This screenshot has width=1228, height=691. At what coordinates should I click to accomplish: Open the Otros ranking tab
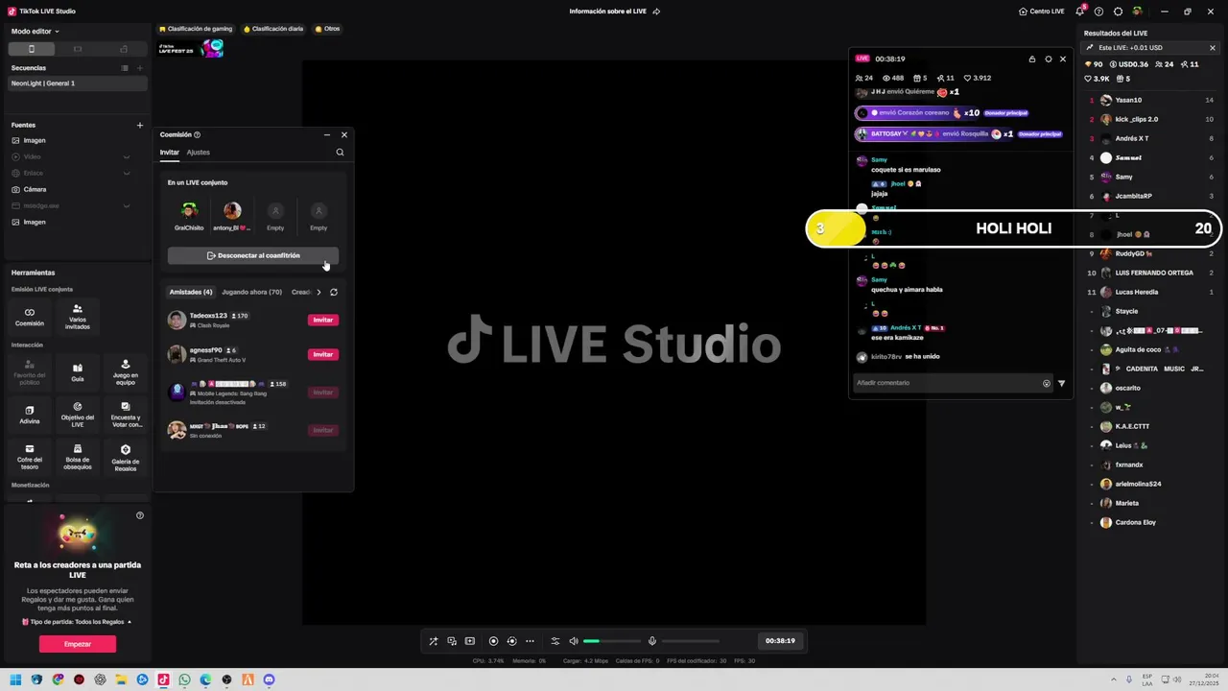pyautogui.click(x=327, y=29)
